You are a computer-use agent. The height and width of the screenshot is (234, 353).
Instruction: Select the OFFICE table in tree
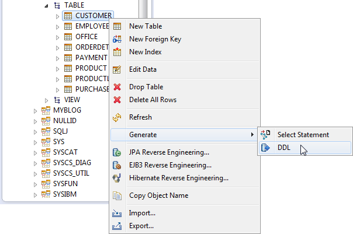tap(86, 37)
